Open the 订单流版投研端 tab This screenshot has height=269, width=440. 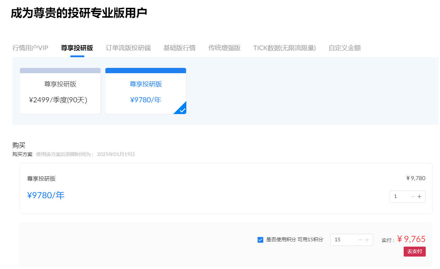coord(128,48)
